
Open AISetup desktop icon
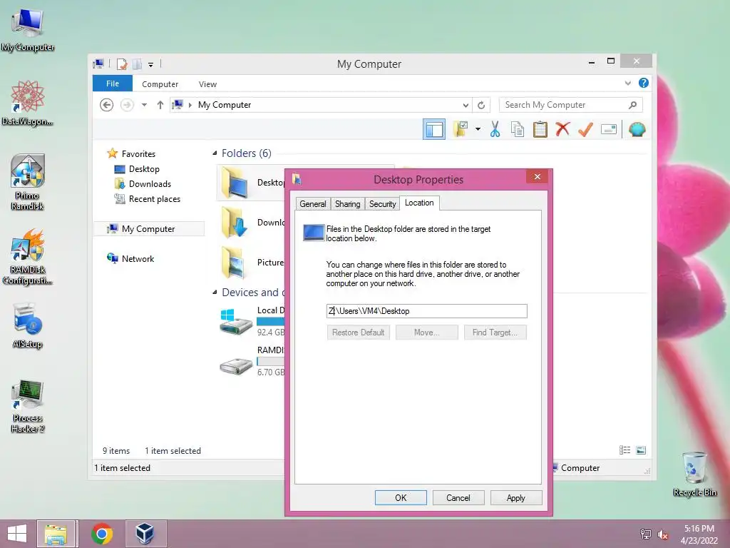28,326
